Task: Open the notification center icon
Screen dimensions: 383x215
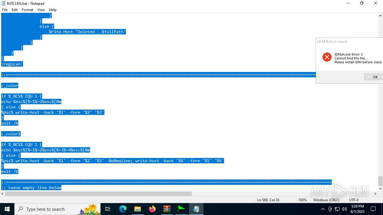Action: click(373, 209)
